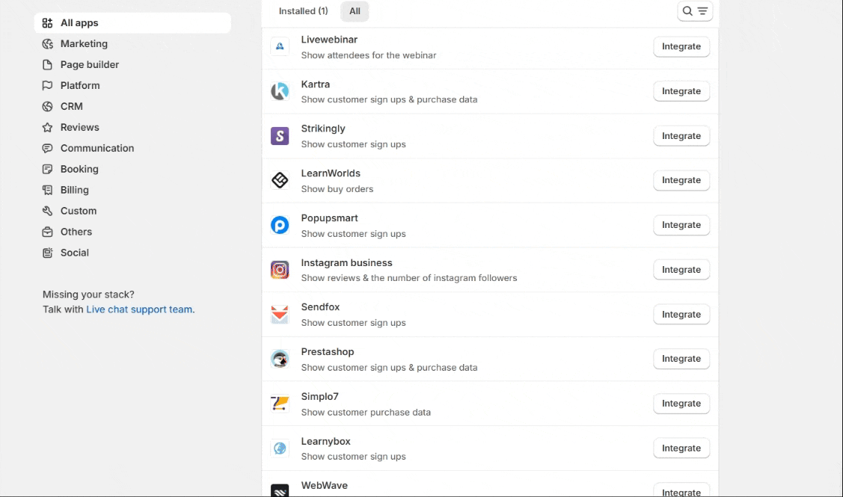Click the Kartra app logo
Screen dimensions: 843x497
280,91
